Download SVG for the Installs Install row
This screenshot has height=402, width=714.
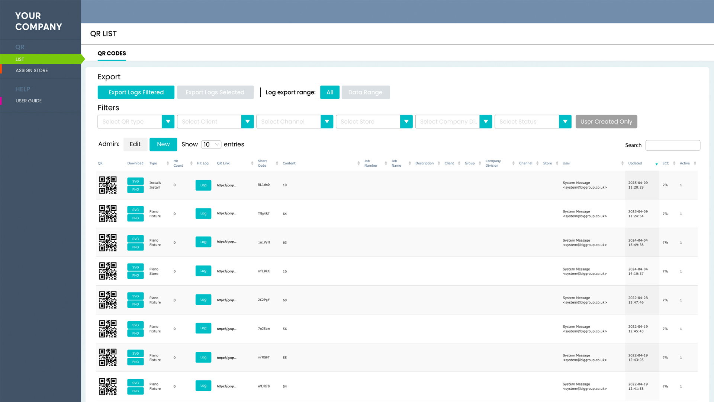click(x=135, y=181)
